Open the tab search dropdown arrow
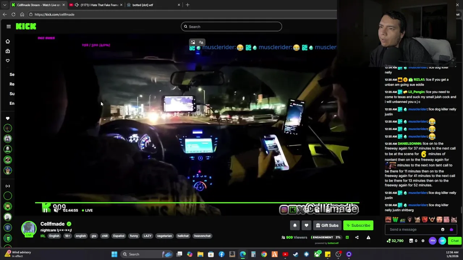463x260 pixels. [4, 5]
